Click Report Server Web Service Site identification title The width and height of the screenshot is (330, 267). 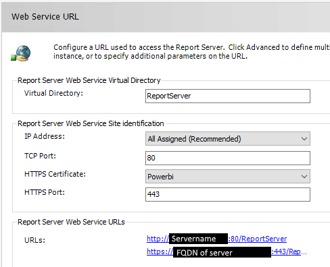click(x=91, y=123)
